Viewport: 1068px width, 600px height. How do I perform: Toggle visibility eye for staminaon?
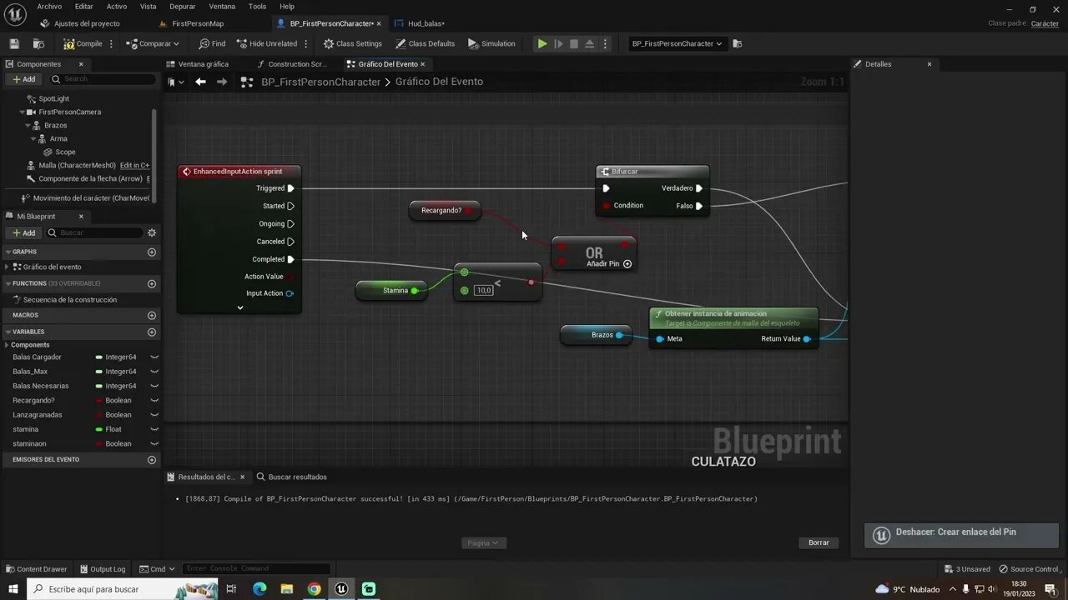(x=154, y=444)
